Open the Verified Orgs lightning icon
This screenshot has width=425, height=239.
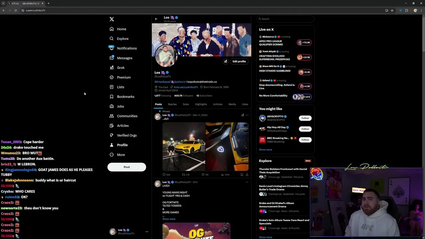click(x=112, y=135)
